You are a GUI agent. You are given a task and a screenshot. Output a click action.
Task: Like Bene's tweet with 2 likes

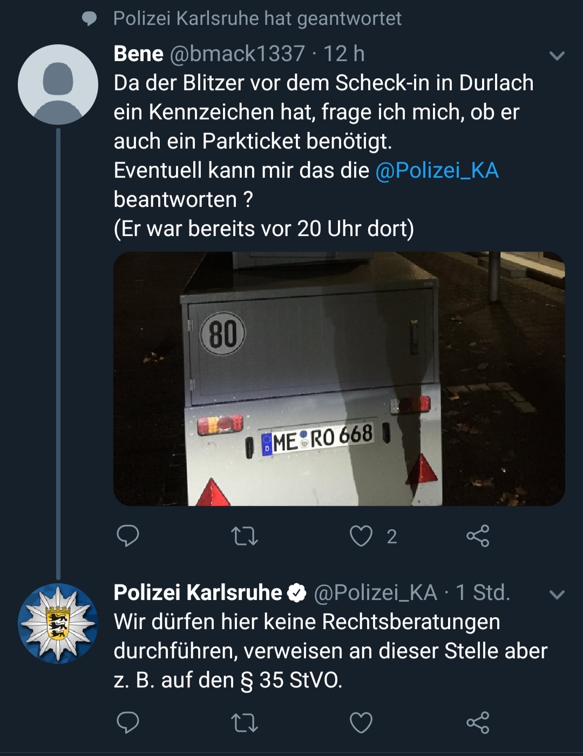coord(361,536)
